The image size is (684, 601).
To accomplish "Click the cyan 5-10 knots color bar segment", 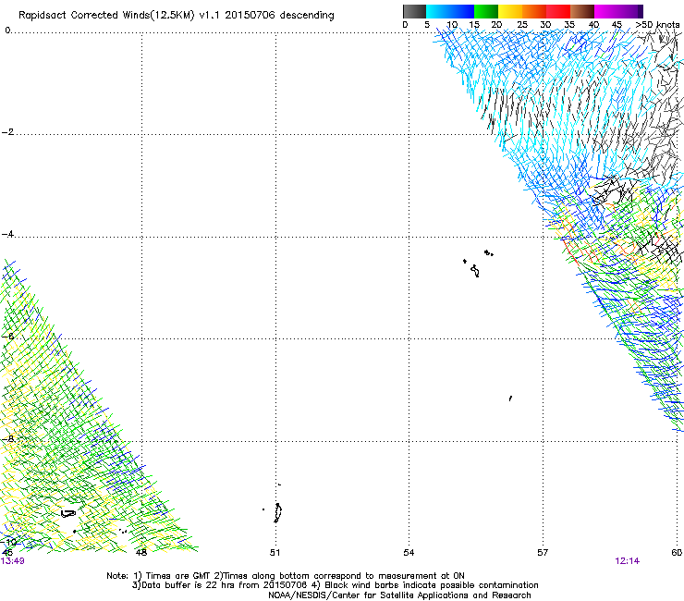I will 438,11.
